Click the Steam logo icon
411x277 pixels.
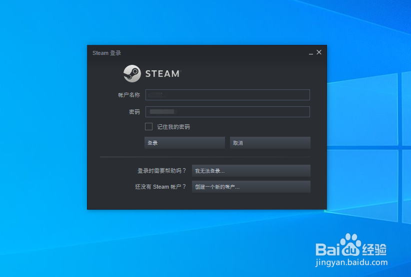pos(132,73)
